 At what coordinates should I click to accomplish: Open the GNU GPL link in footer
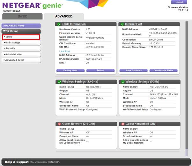55,162
